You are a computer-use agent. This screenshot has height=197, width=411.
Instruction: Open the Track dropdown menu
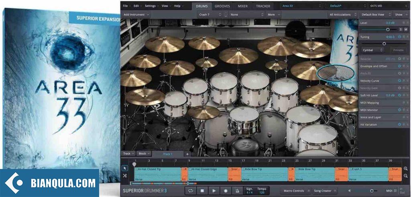tap(128, 154)
